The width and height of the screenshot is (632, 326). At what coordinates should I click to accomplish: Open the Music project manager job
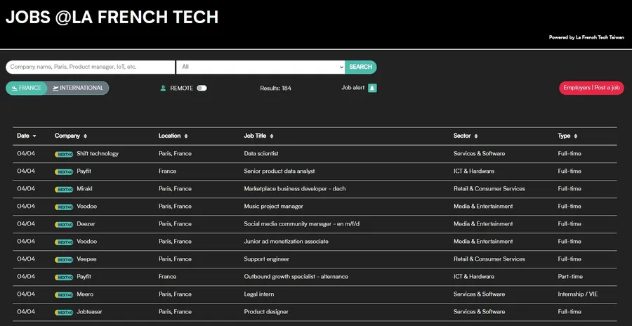click(x=273, y=206)
